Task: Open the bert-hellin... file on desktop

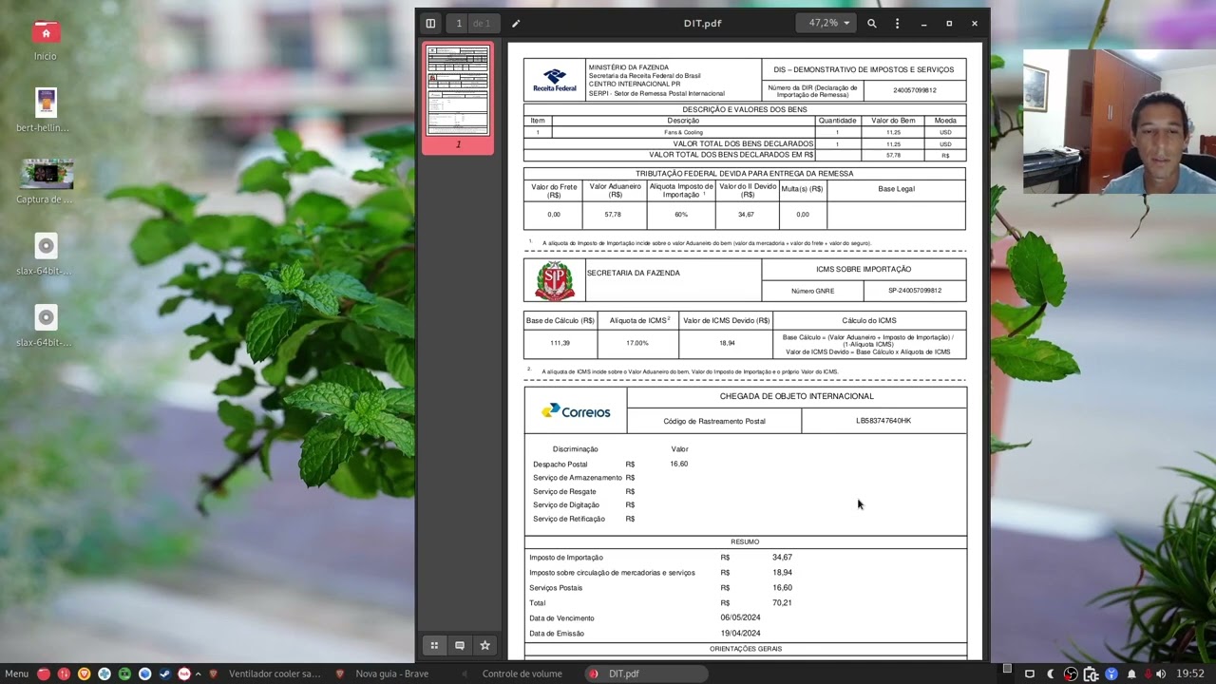Action: pyautogui.click(x=46, y=110)
